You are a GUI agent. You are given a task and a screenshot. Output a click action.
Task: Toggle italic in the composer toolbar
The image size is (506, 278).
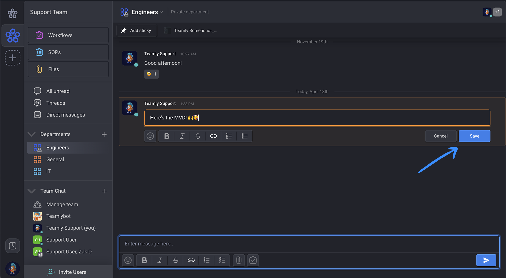pyautogui.click(x=160, y=260)
